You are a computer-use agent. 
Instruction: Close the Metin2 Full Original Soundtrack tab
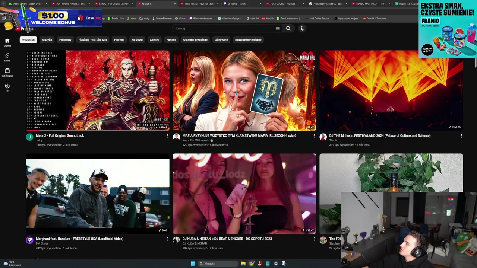(x=132, y=4)
